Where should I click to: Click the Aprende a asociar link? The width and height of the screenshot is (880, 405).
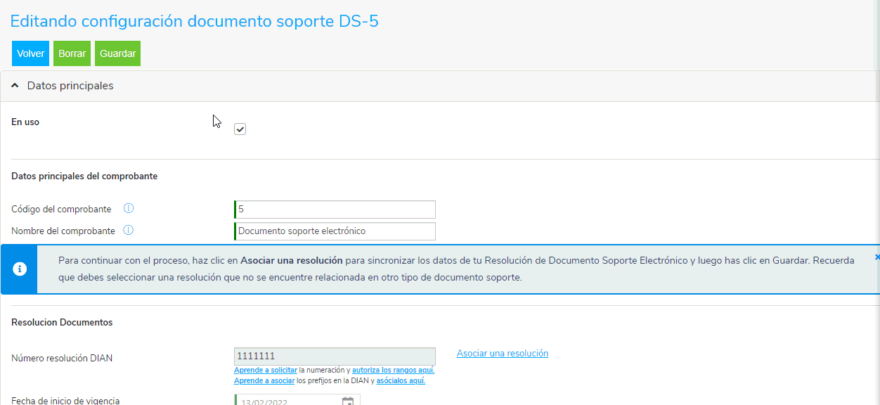264,381
